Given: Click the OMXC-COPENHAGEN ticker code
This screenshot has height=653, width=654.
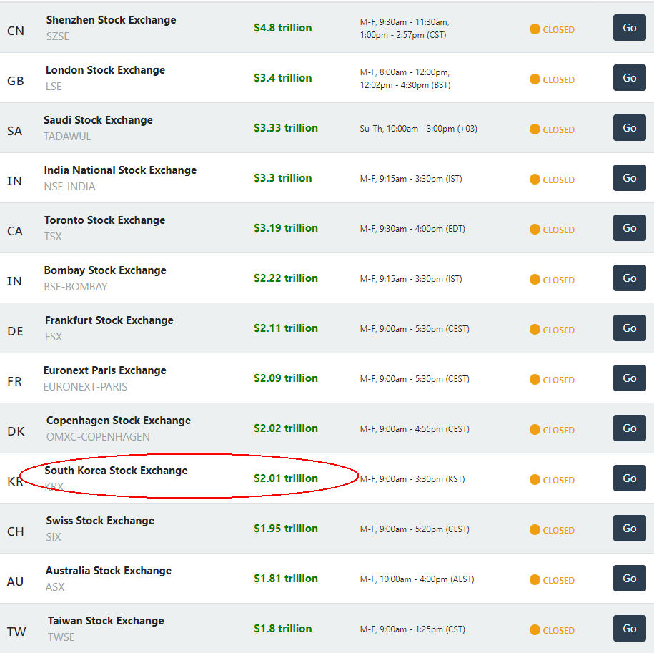Looking at the screenshot, I should click(x=98, y=437).
